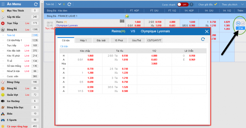This screenshot has width=246, height=128.
Task: Click the Olympique Lyonnais team link
Action: pos(67,25)
